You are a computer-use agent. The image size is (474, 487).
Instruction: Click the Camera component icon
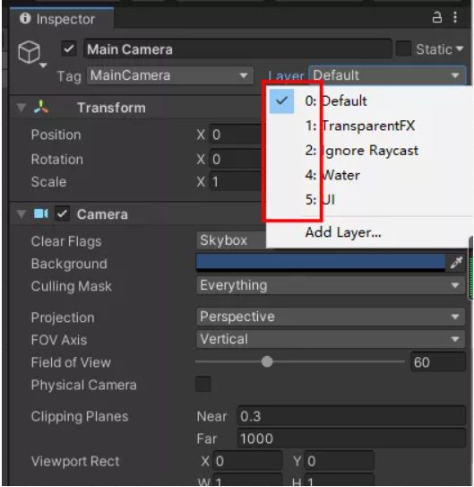pos(41,214)
